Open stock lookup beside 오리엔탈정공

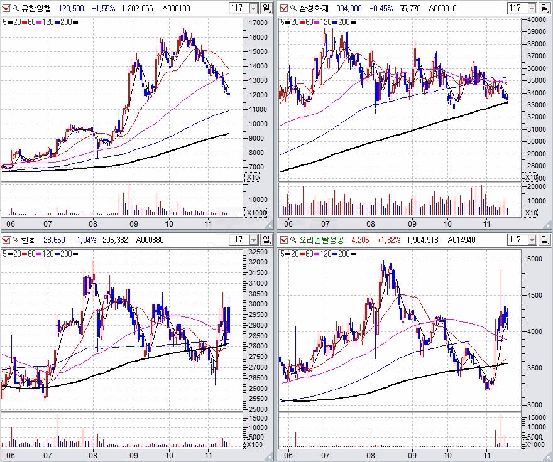(293, 240)
